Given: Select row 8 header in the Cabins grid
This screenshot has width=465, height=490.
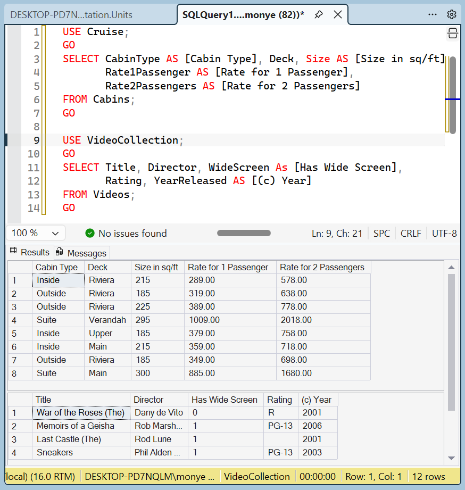Looking at the screenshot, I should click(x=20, y=373).
